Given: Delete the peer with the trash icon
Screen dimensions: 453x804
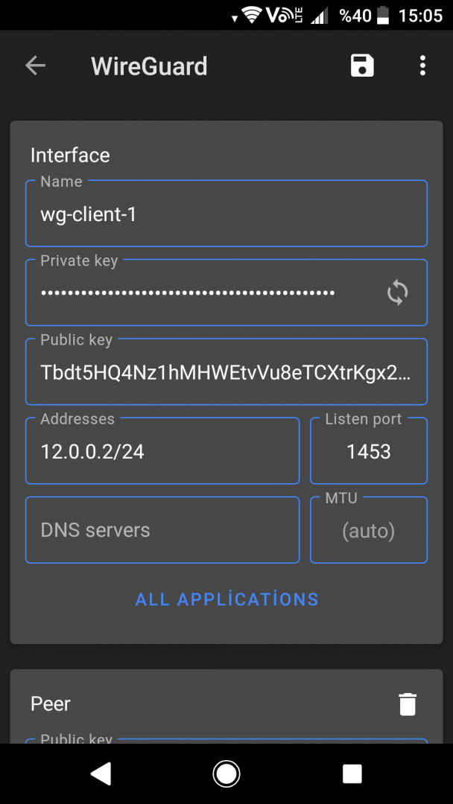Looking at the screenshot, I should pos(408,704).
